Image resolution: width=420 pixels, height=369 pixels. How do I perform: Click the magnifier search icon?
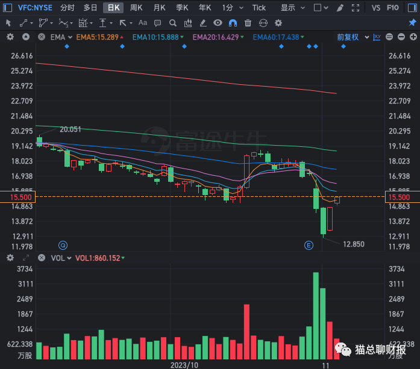coord(172,22)
